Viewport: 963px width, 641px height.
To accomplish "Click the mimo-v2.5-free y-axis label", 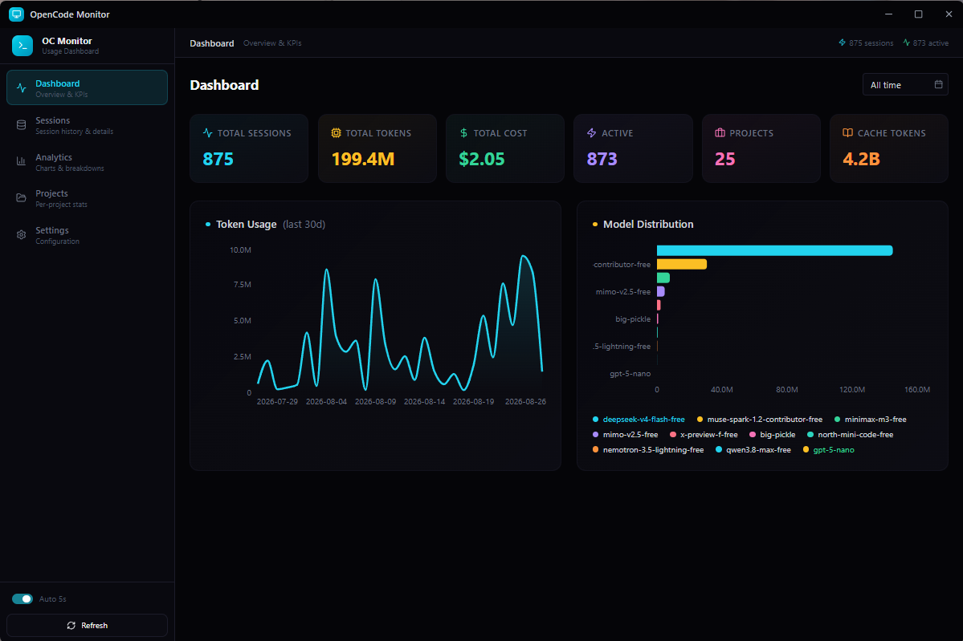I will tap(622, 292).
